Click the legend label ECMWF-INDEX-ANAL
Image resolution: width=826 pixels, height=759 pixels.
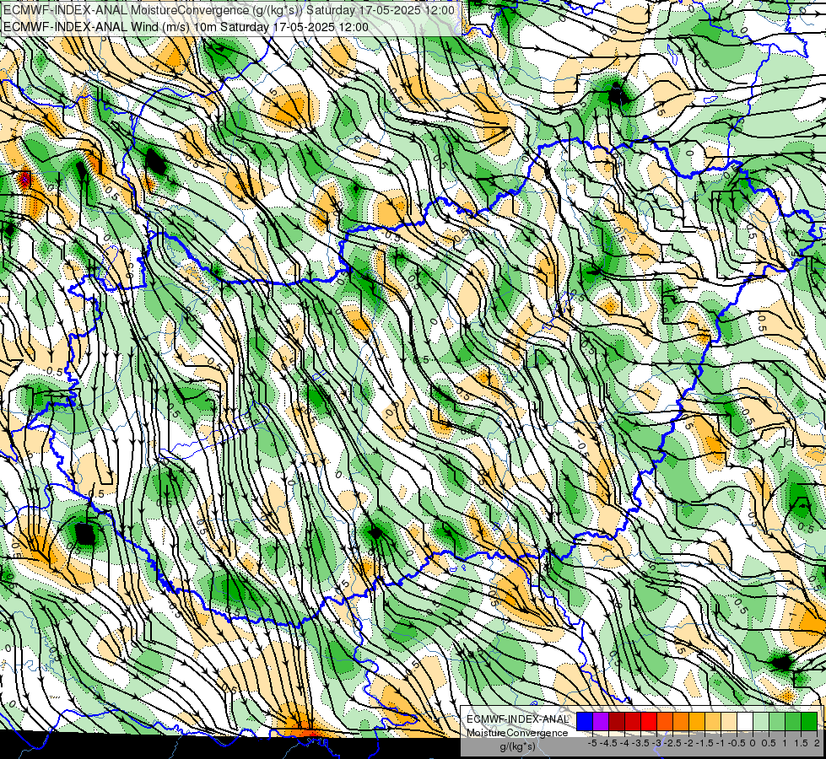518,719
